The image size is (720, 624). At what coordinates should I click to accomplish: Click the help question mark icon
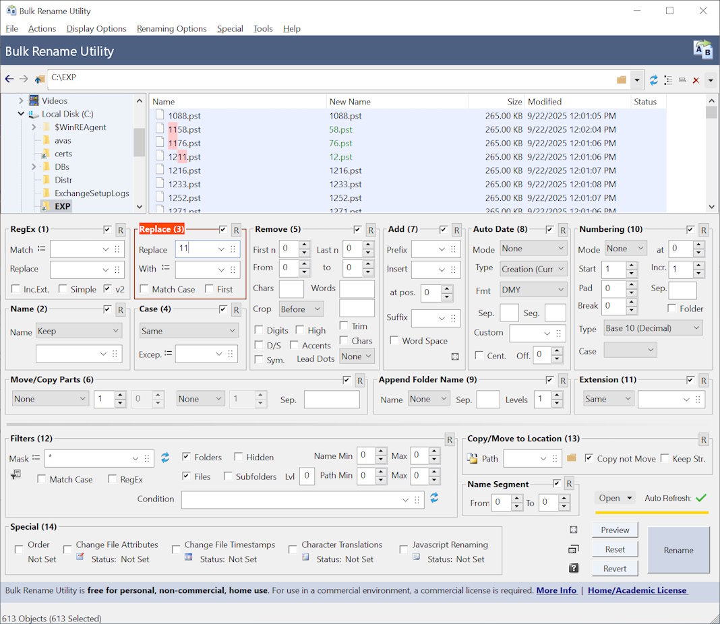pyautogui.click(x=574, y=568)
